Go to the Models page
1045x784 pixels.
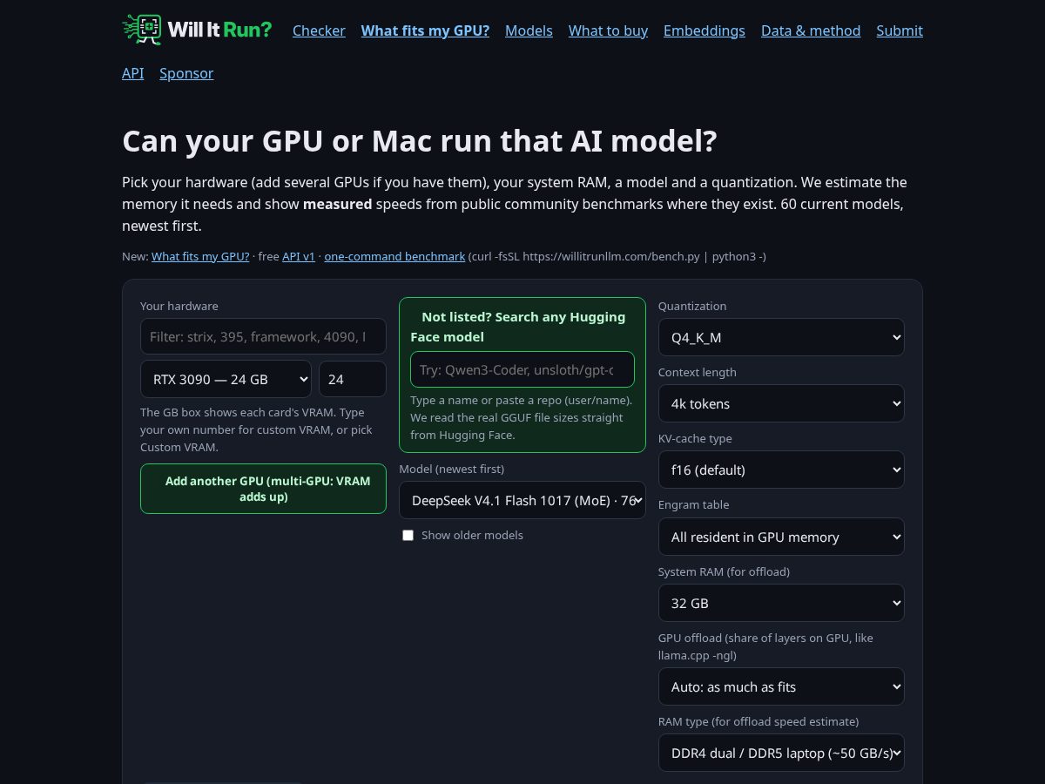(x=529, y=30)
